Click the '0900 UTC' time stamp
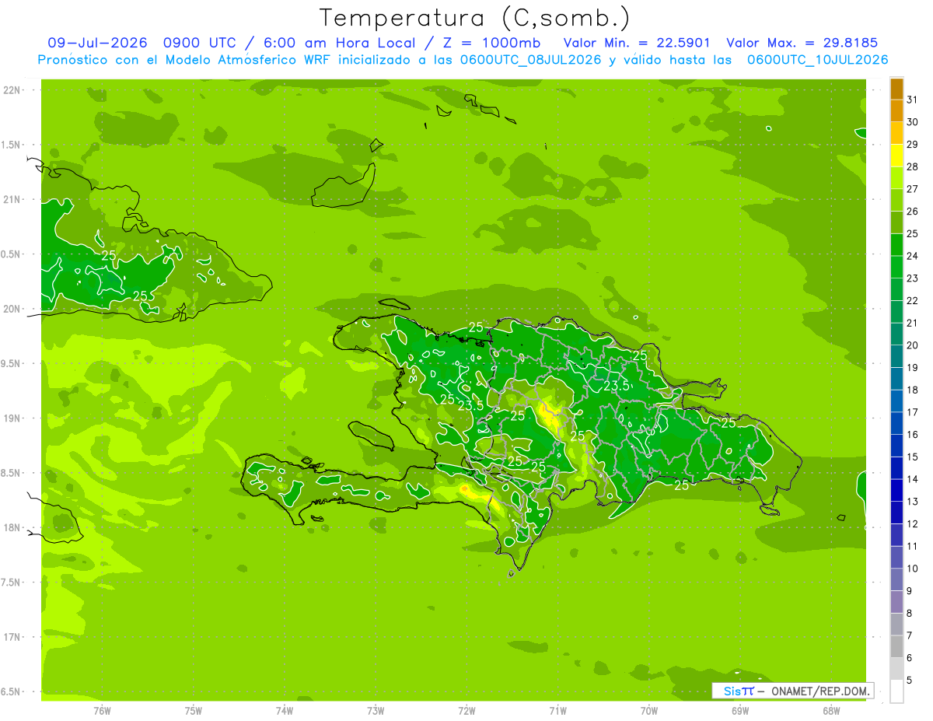 click(199, 43)
